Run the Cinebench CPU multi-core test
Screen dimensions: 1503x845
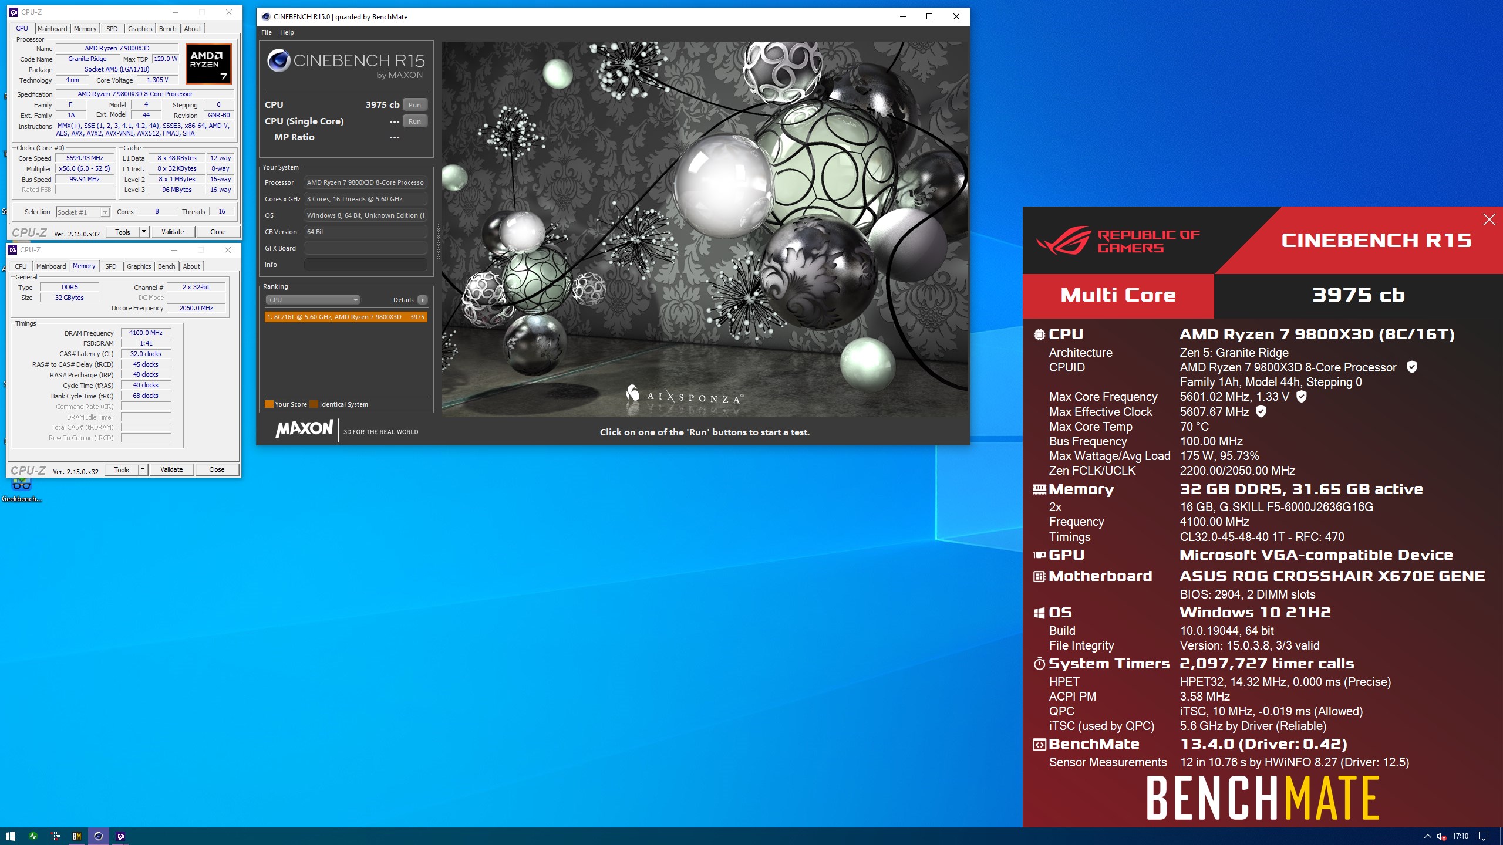coord(415,105)
